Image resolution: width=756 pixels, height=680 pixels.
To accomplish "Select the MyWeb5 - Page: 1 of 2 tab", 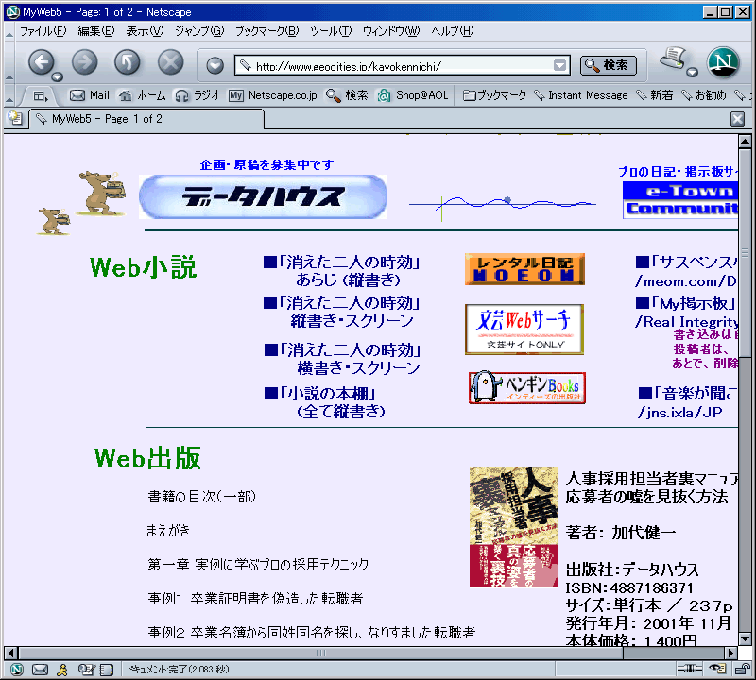I will click(147, 119).
